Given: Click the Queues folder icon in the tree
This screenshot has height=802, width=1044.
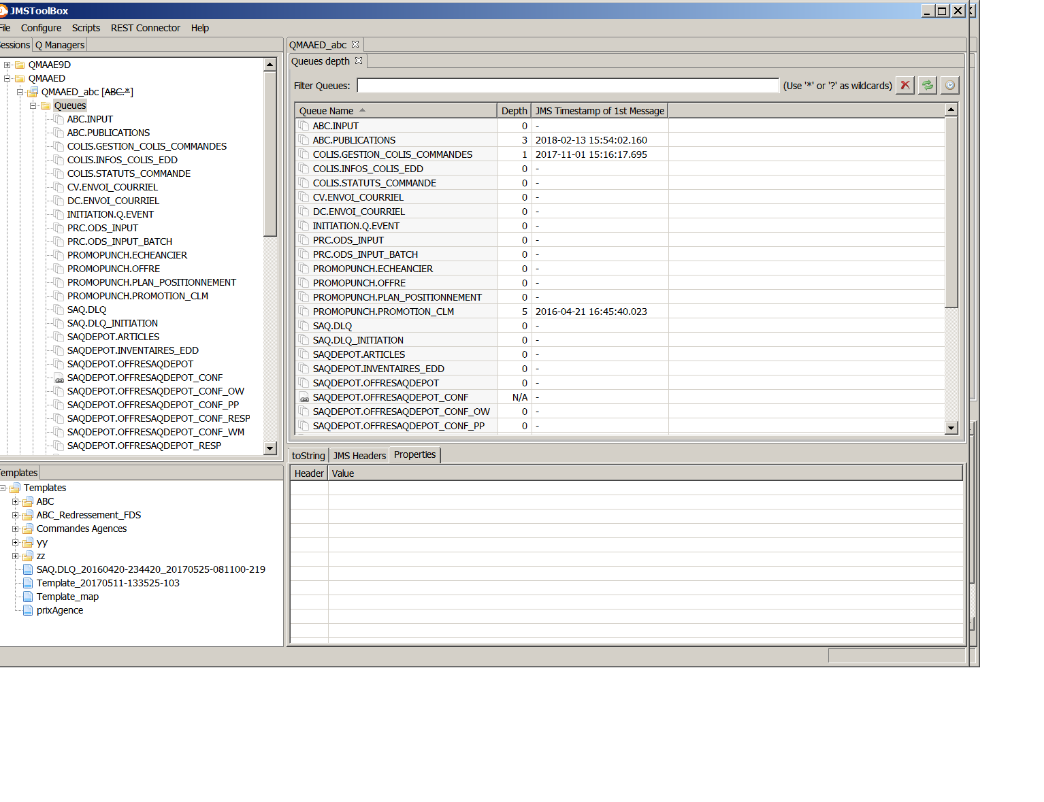Looking at the screenshot, I should (x=46, y=105).
